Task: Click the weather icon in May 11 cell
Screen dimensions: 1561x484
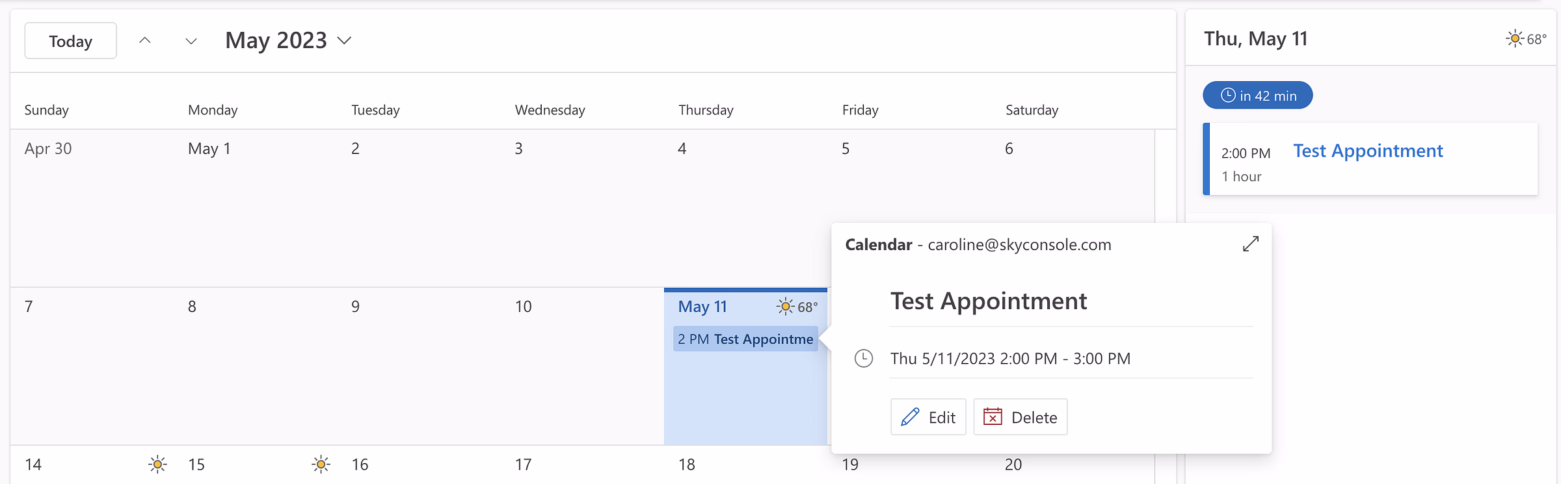Action: coord(786,307)
